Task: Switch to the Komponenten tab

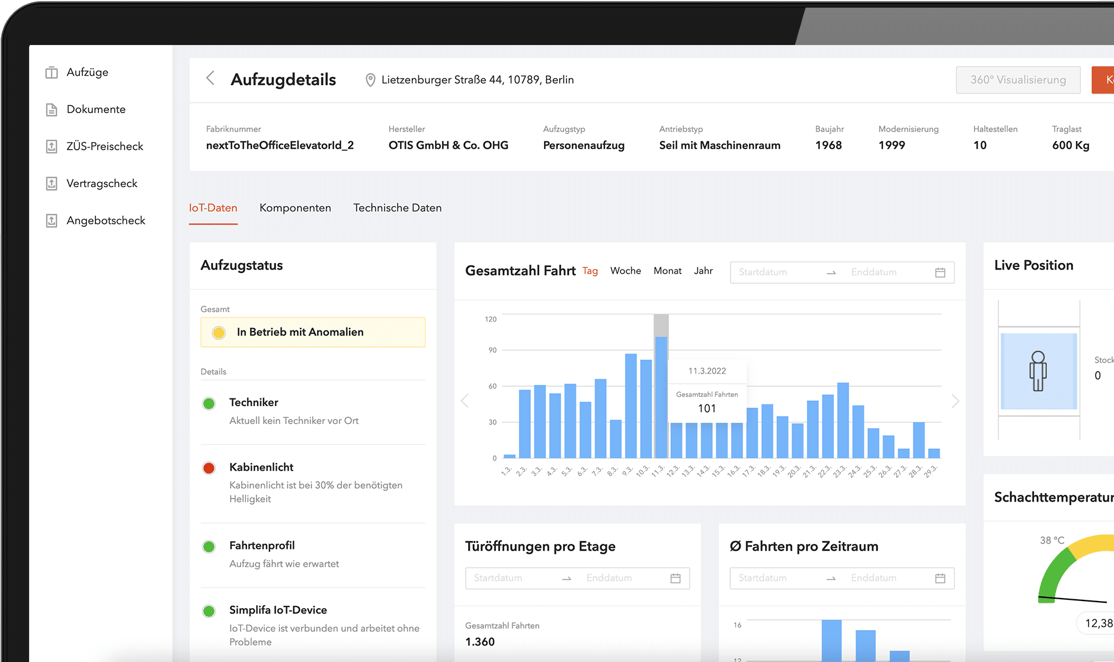Action: click(295, 208)
